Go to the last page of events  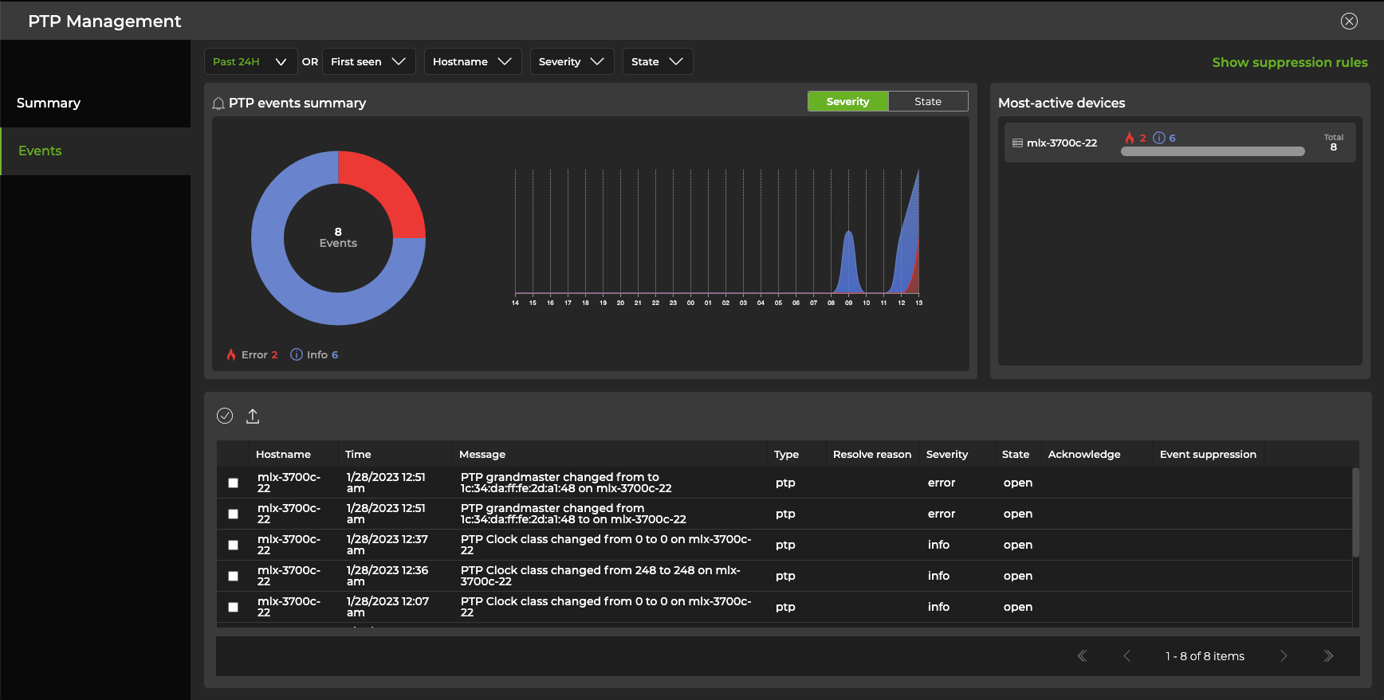tap(1328, 656)
